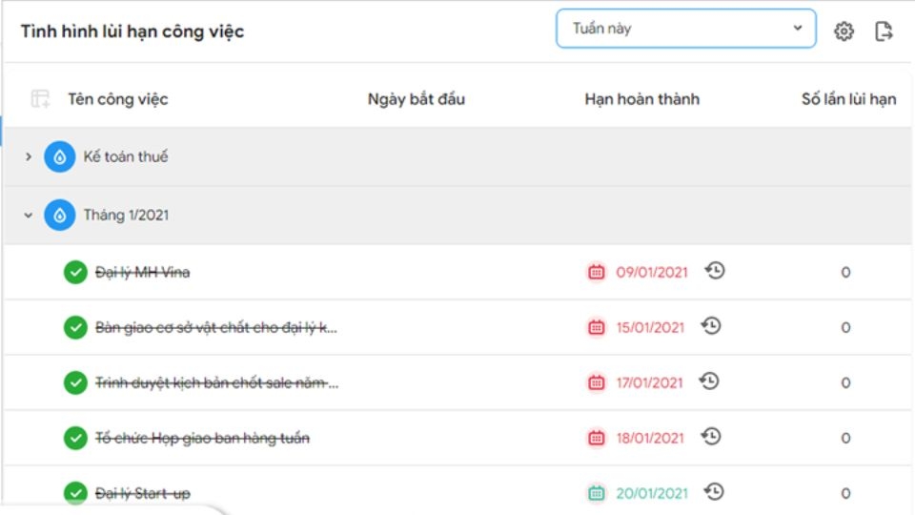
Task: Toggle checkmark for Bàn giao cơ sở vật chất
Action: pyautogui.click(x=75, y=327)
